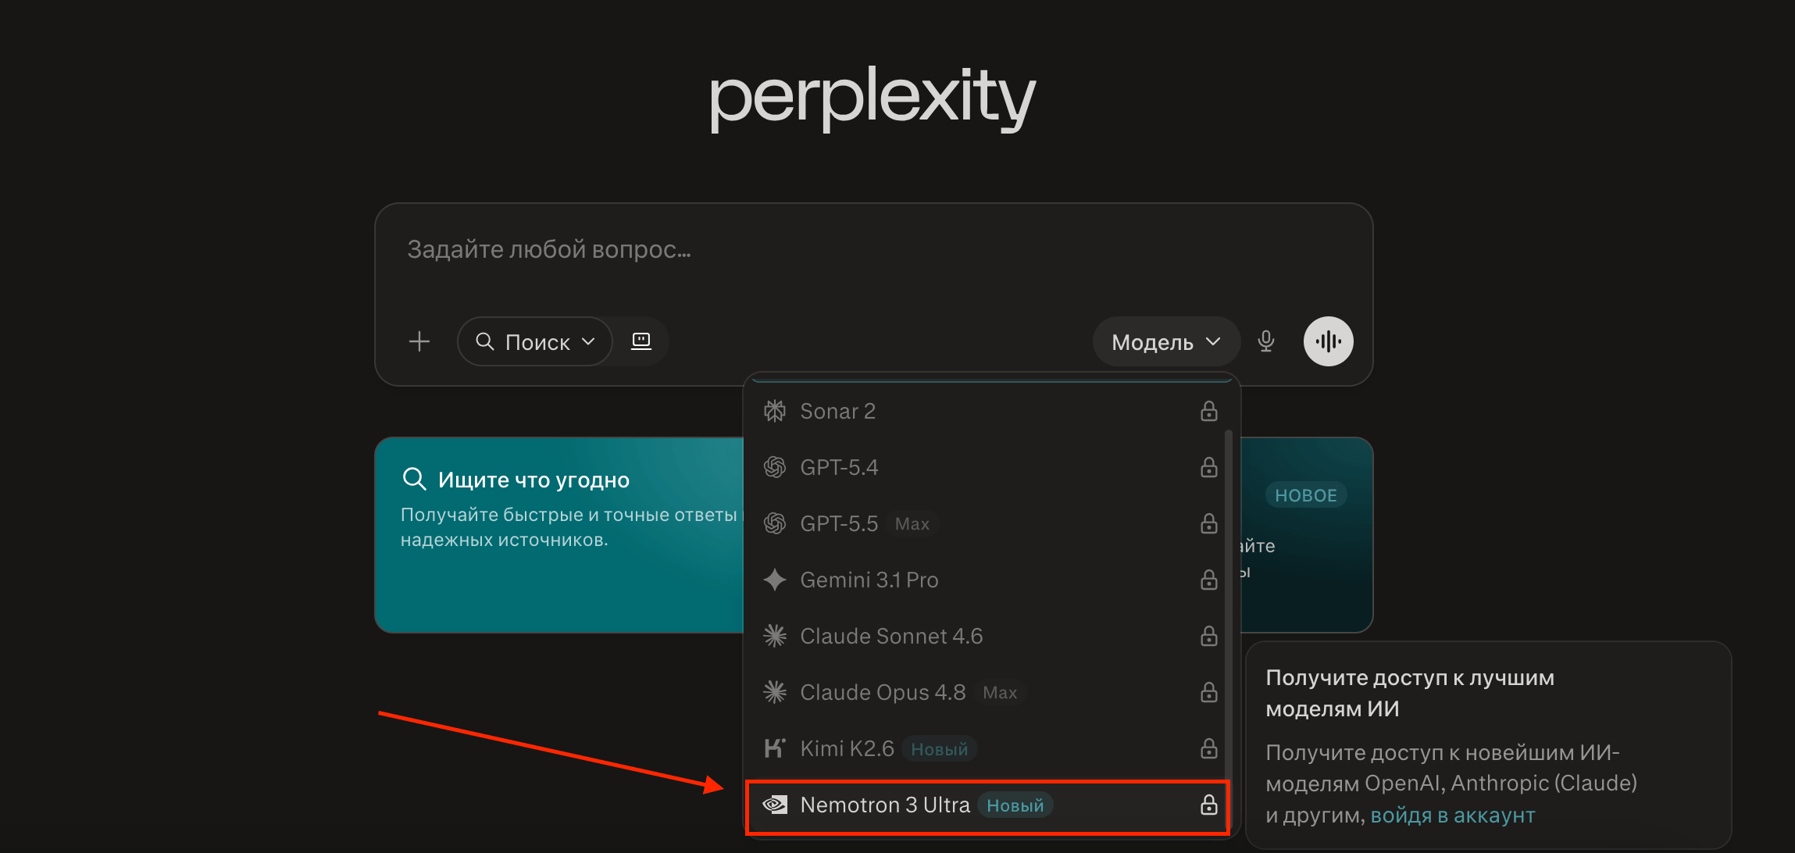
Task: Select Nemotron 3 Ultra model
Action: 987,805
